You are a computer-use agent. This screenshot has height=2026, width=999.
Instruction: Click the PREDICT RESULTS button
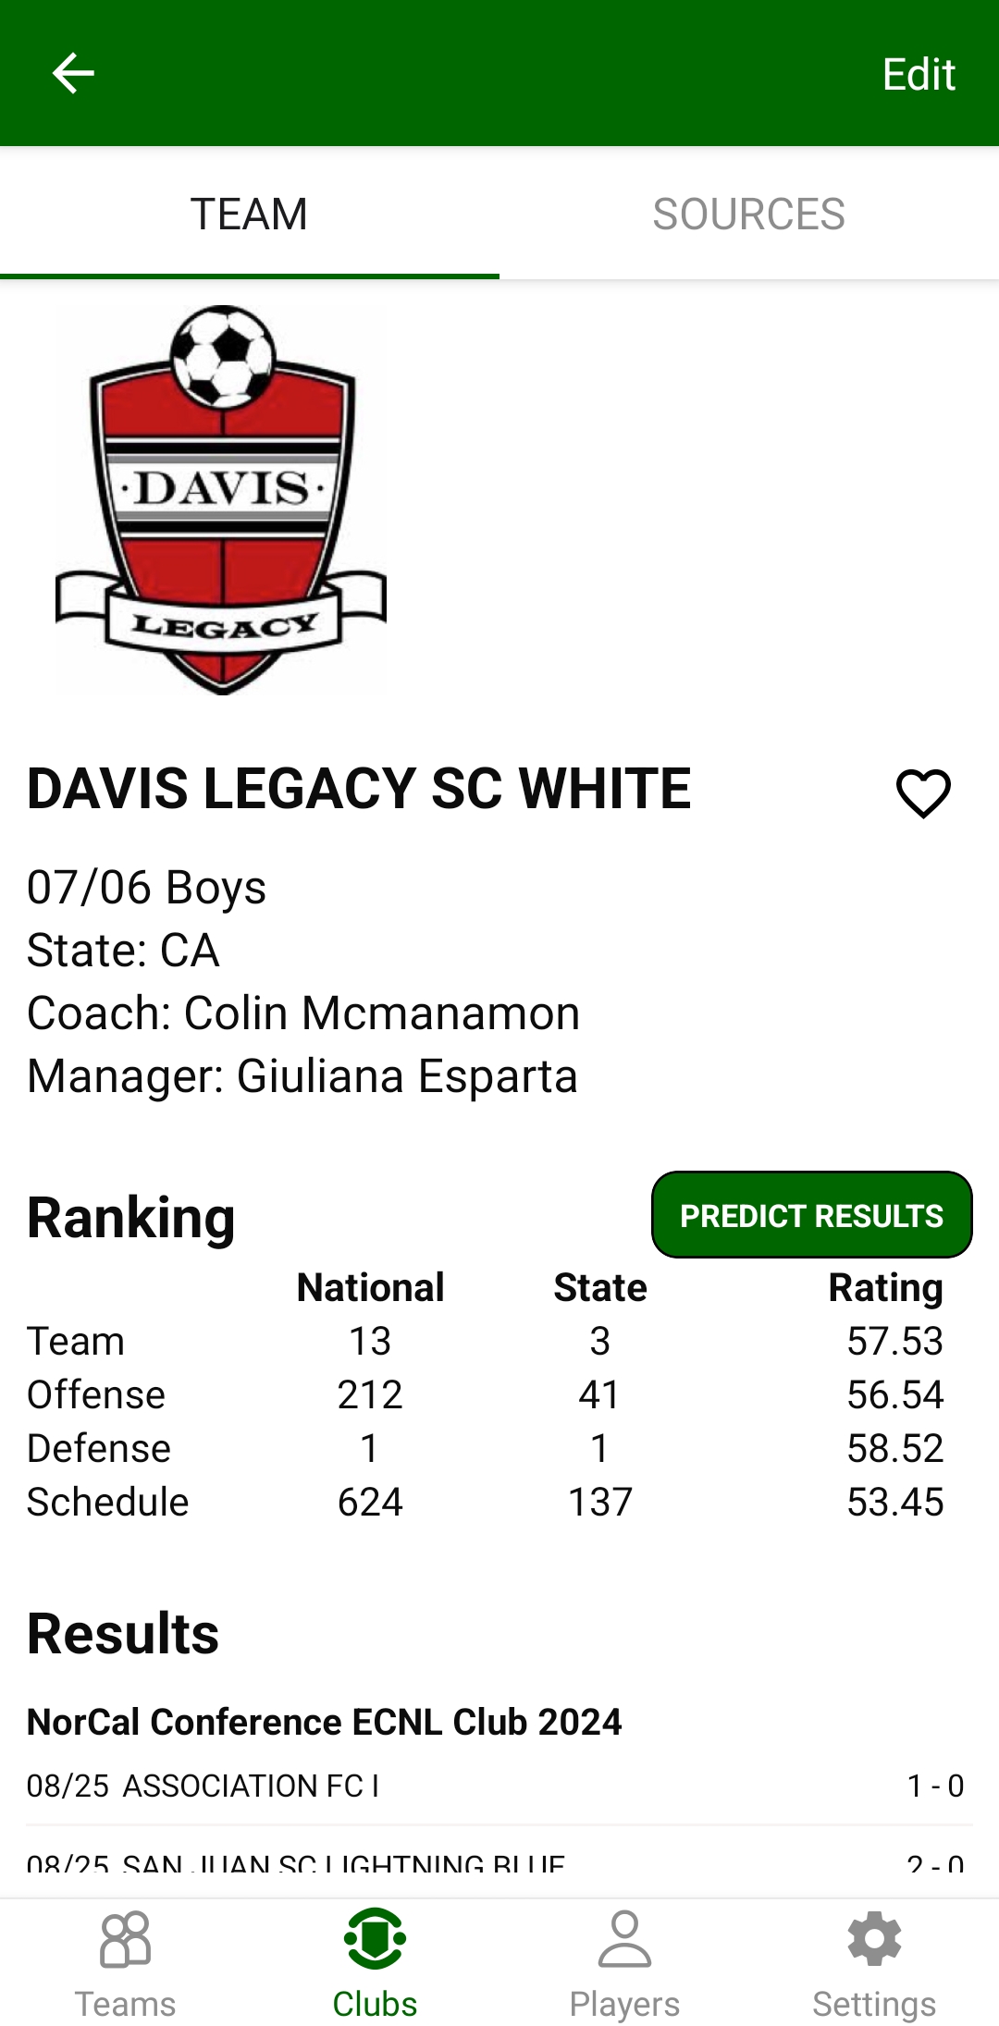pyautogui.click(x=811, y=1215)
